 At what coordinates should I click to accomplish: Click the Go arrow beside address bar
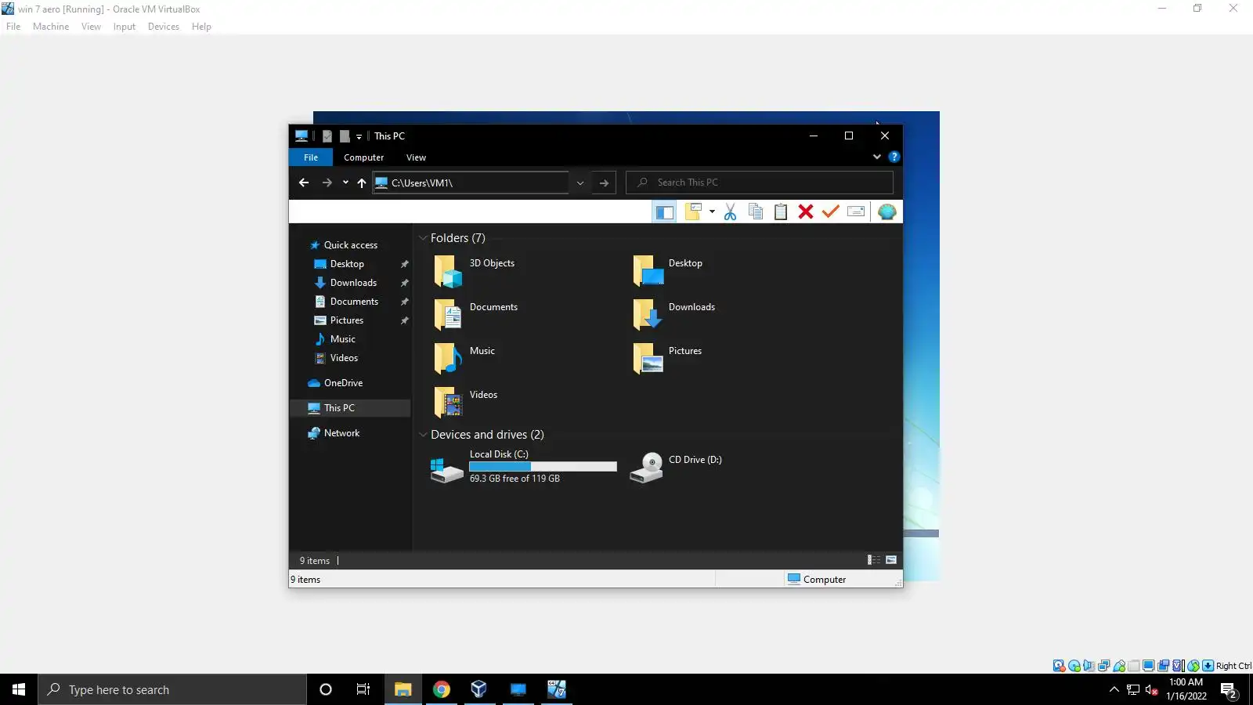point(604,183)
